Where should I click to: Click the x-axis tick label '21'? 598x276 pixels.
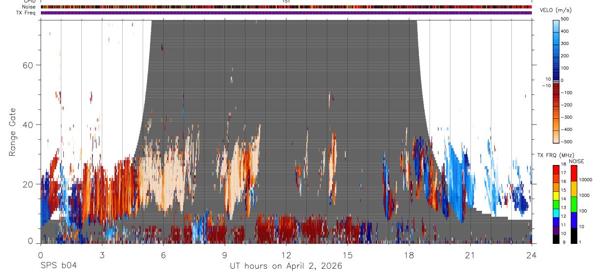470,256
